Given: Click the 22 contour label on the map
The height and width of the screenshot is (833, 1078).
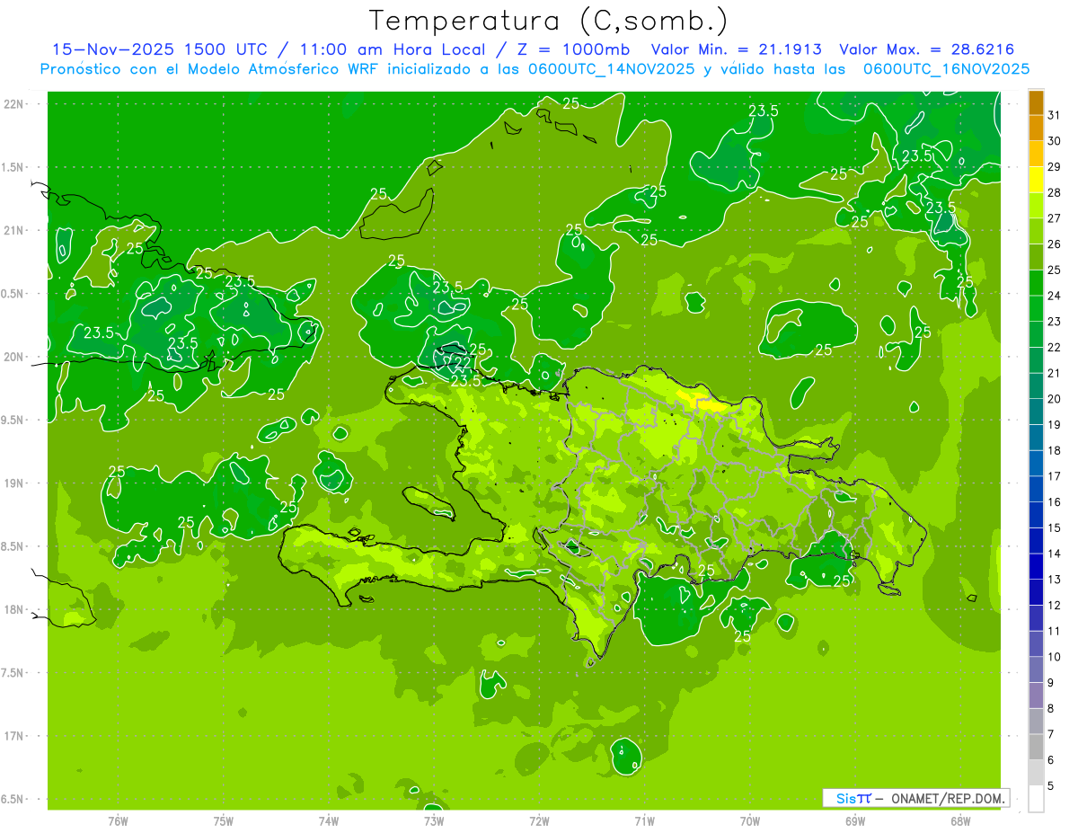Looking at the screenshot, I should pyautogui.click(x=461, y=364).
